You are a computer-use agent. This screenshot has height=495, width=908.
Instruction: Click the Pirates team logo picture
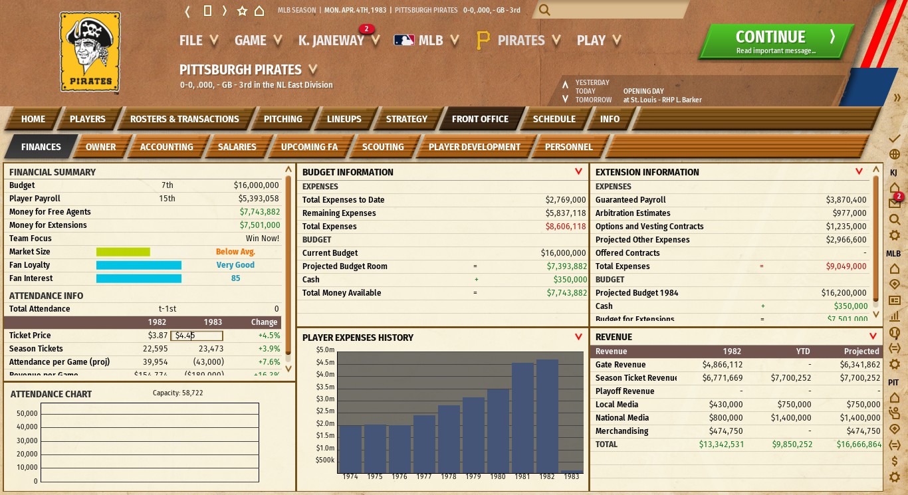[90, 52]
